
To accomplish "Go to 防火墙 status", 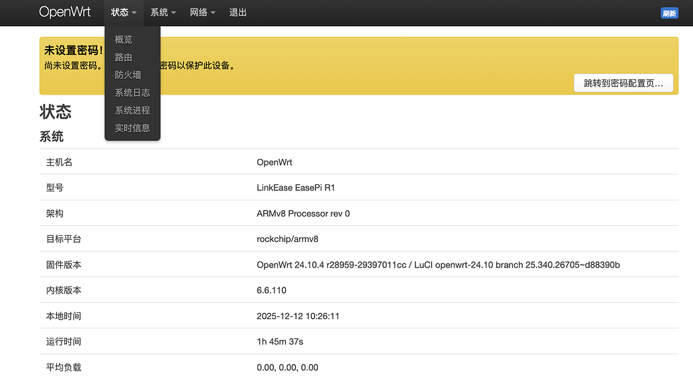I will [128, 75].
